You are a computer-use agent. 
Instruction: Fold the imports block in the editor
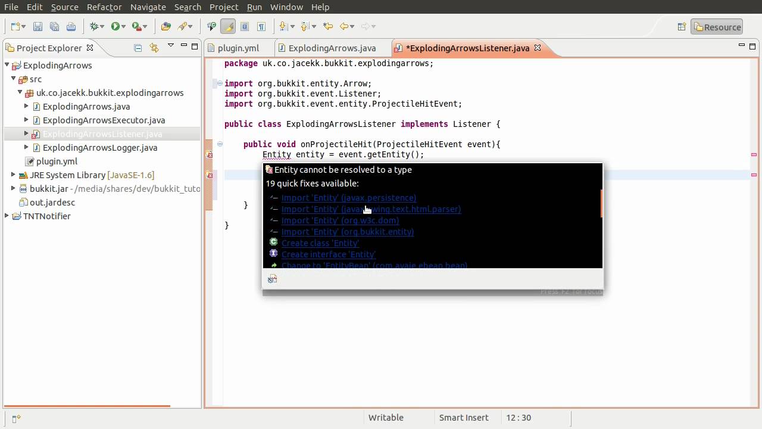coord(220,83)
